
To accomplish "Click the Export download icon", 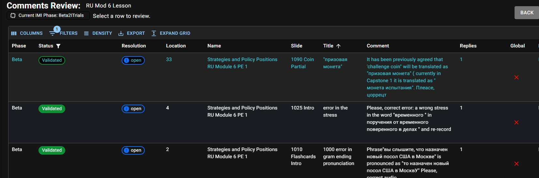I will (x=121, y=33).
